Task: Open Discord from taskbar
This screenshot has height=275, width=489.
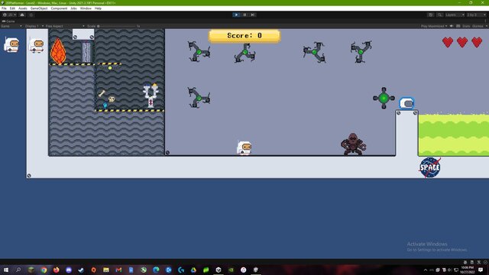Action: coord(69,270)
